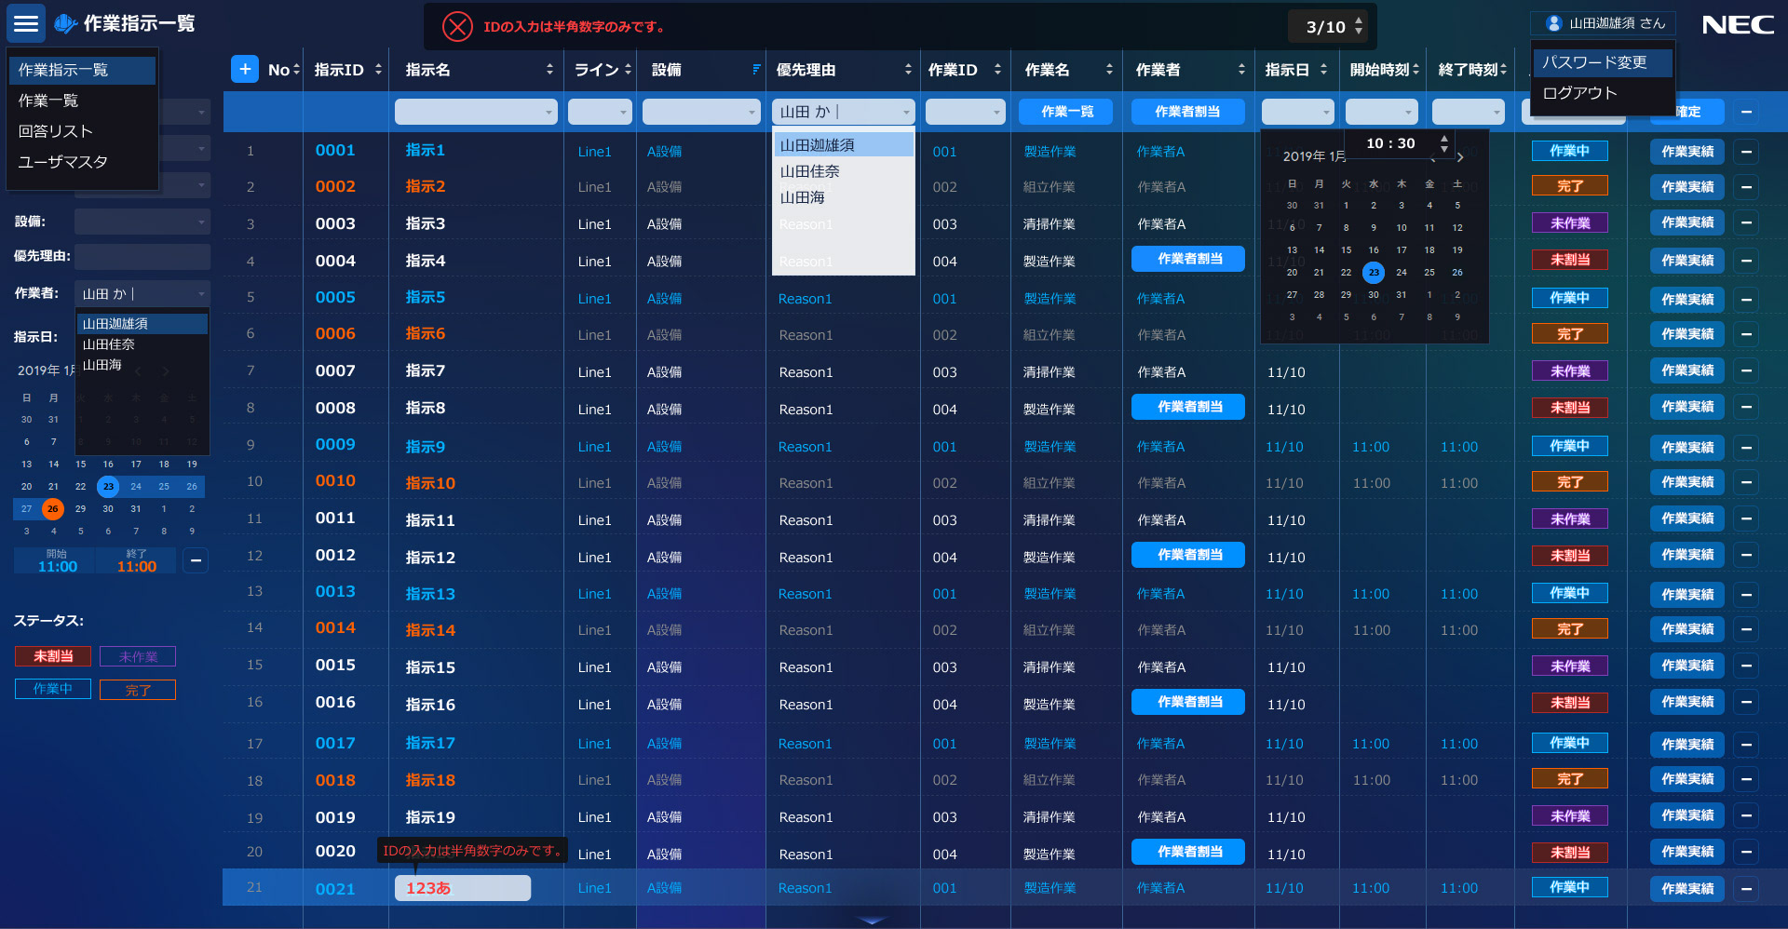Image resolution: width=1788 pixels, height=929 pixels.
Task: Open the 終了時刻 filter dropdown
Action: 1469,112
